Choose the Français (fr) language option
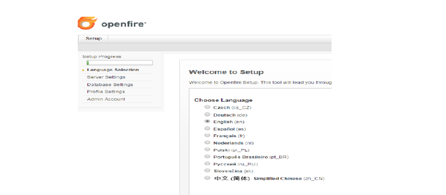446x195 pixels. 207,135
